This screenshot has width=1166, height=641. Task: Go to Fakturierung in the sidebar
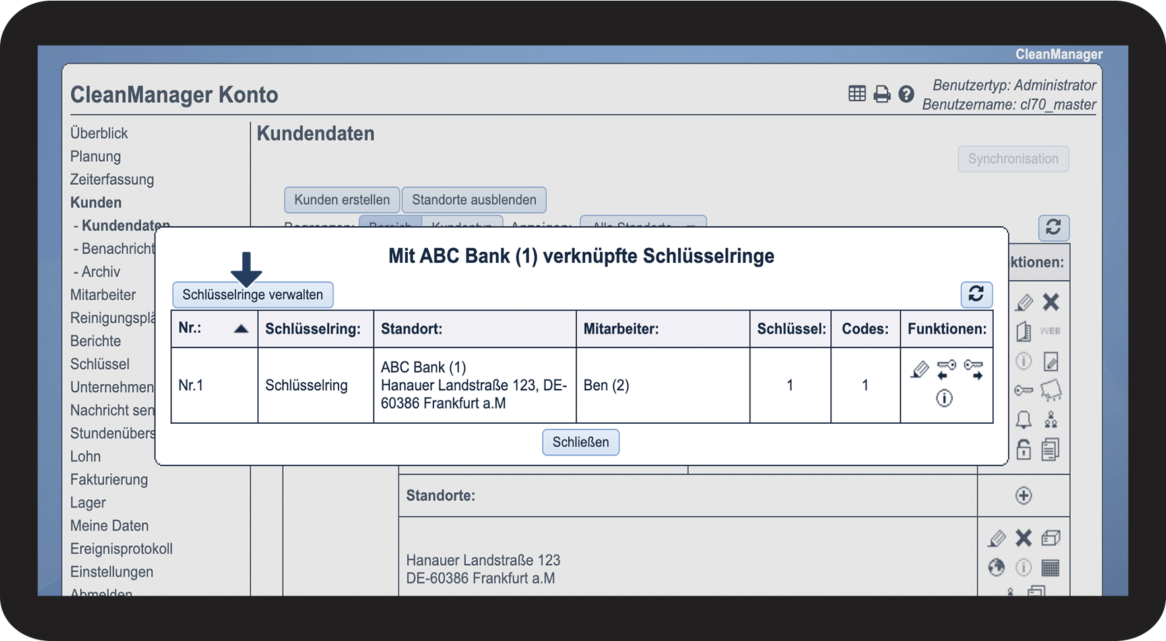pos(109,479)
